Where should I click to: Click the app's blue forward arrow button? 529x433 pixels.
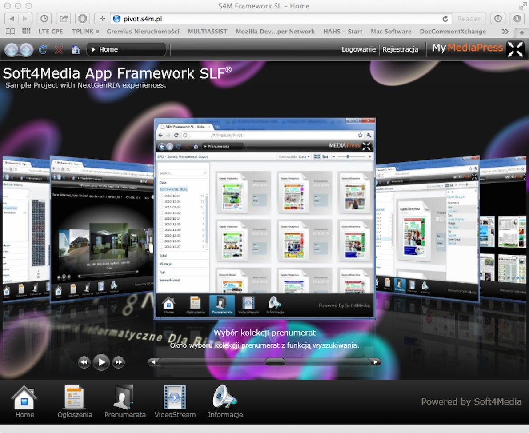tap(26, 50)
